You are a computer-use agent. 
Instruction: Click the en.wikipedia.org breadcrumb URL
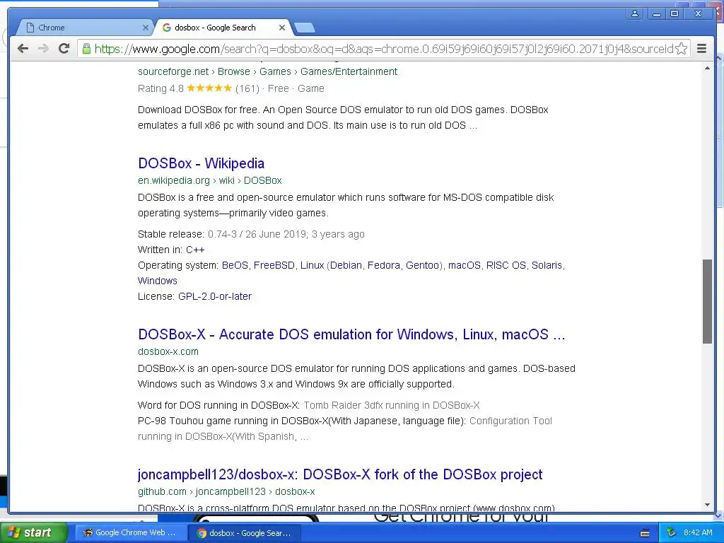[x=209, y=180]
